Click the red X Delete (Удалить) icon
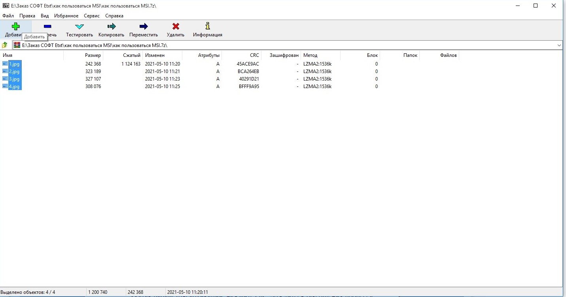Screen dimensions: 566x297 point(176,27)
